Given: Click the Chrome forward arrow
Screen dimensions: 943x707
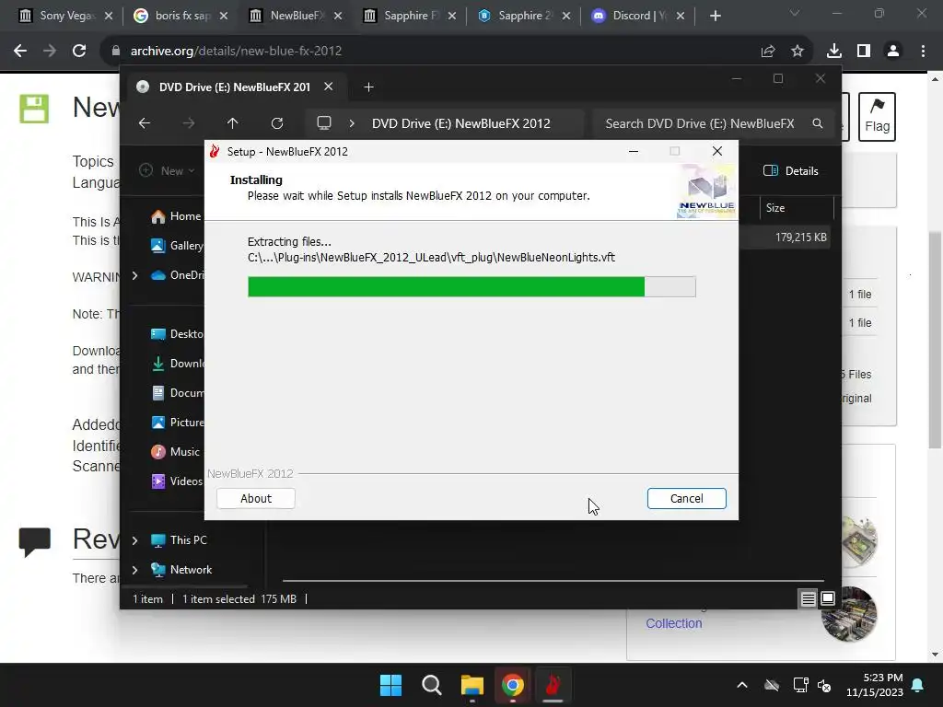Looking at the screenshot, I should 50,52.
